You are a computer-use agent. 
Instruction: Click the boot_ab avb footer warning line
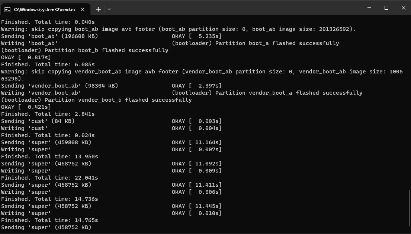[178, 29]
